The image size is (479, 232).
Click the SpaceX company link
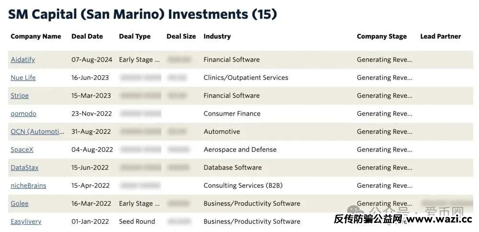pos(22,150)
